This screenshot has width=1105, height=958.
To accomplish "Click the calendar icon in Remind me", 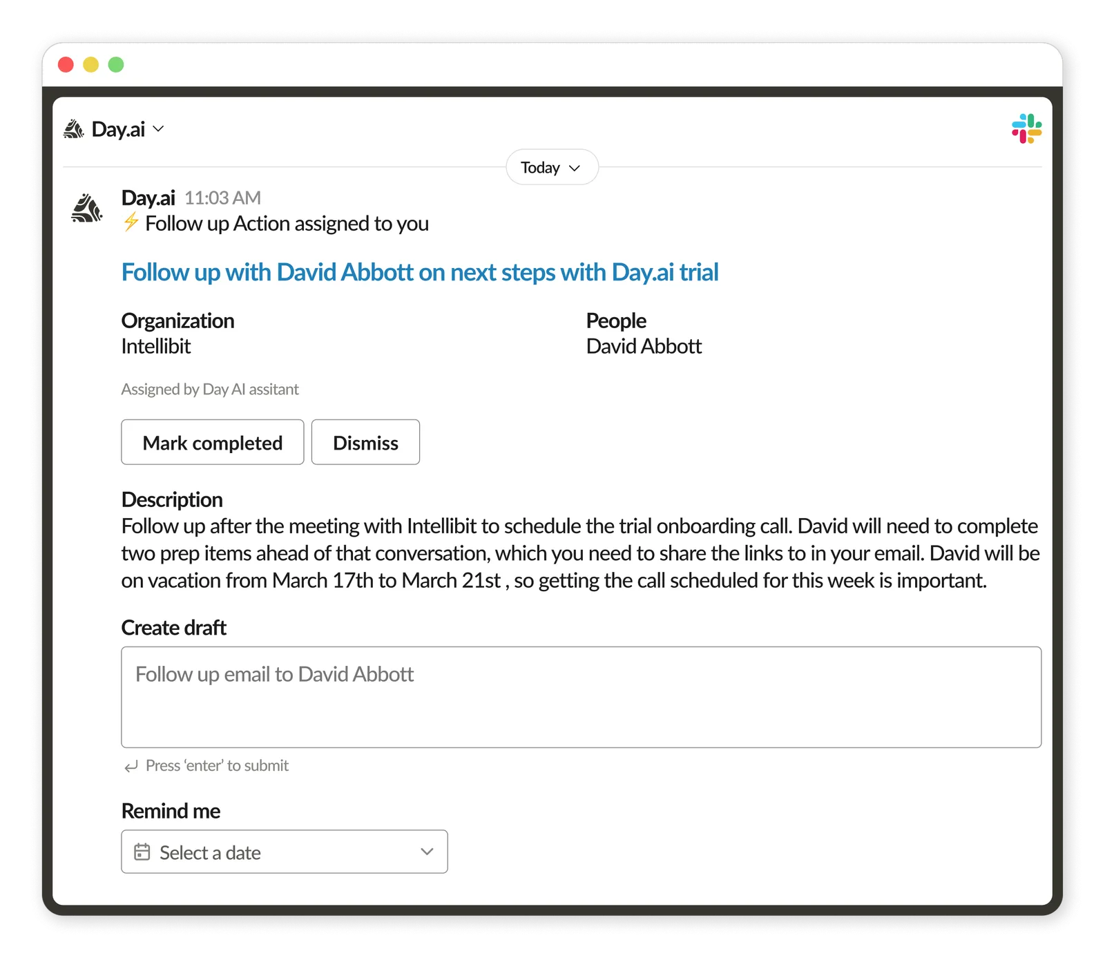I will click(x=142, y=852).
